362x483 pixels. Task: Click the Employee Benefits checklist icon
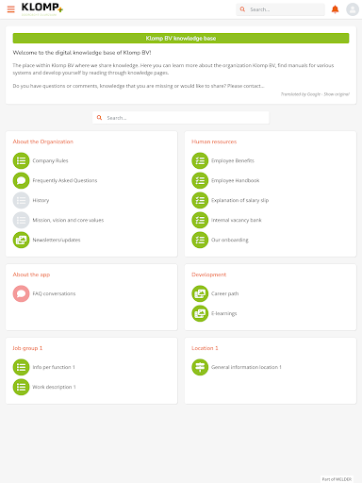click(x=200, y=160)
